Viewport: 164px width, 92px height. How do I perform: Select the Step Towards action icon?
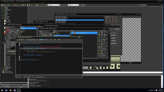point(99,57)
